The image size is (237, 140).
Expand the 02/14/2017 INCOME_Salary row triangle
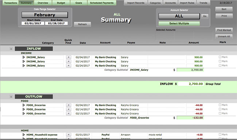(24, 61)
